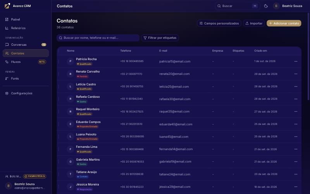This screenshot has width=310, height=194.
Task: Click the Nome column header
Action: 71,51
